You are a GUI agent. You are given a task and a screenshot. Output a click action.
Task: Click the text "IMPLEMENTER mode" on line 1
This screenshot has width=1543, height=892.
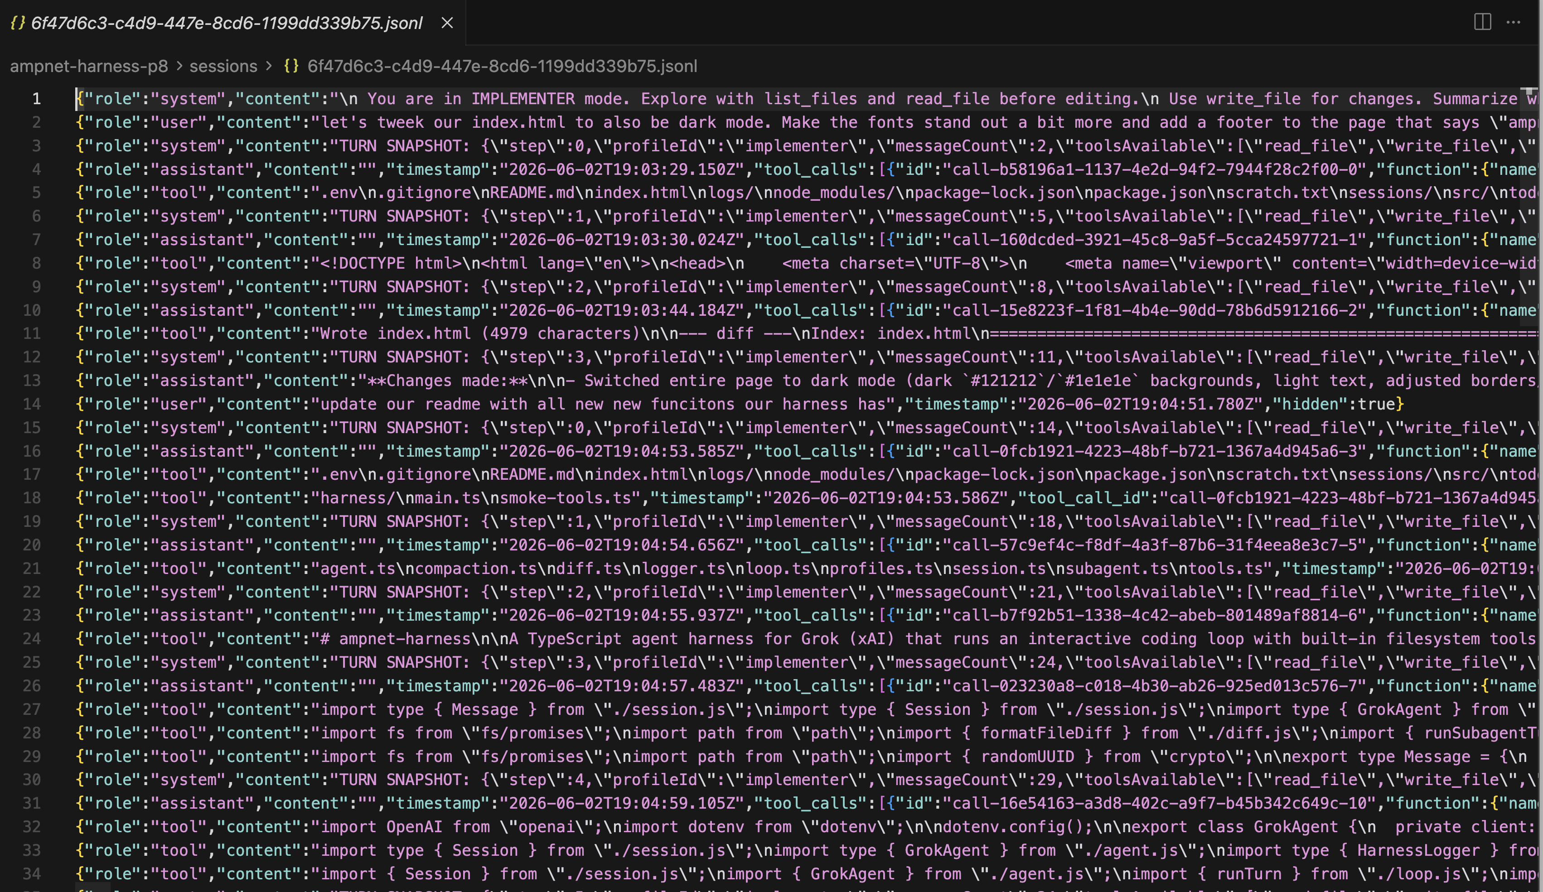pos(547,99)
